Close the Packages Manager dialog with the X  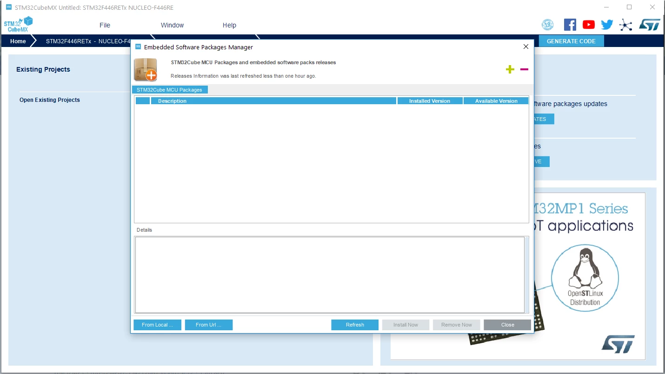pyautogui.click(x=526, y=47)
